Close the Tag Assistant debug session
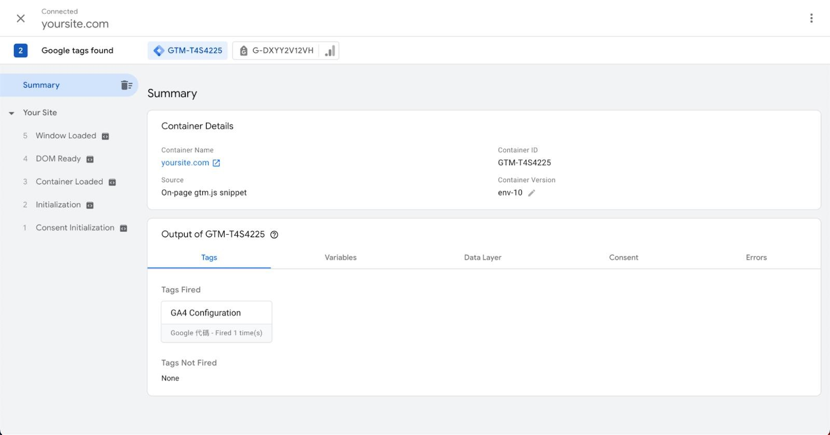Screen dimensions: 830x435 [21, 19]
